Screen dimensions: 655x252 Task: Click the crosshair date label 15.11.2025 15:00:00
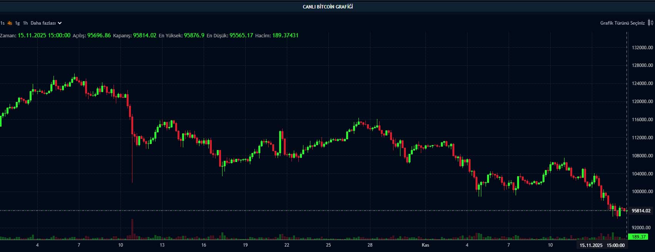point(602,245)
